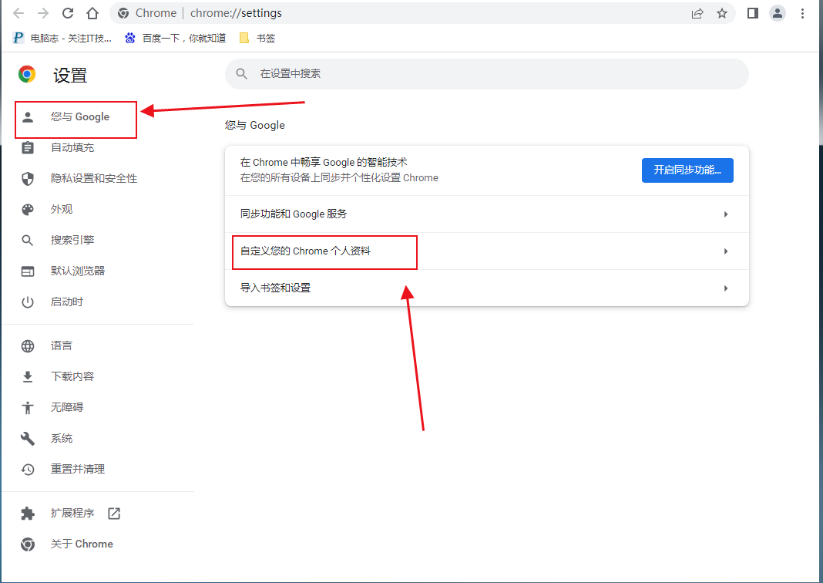The image size is (823, 583).
Task: Open the profile avatar icon
Action: pos(778,13)
